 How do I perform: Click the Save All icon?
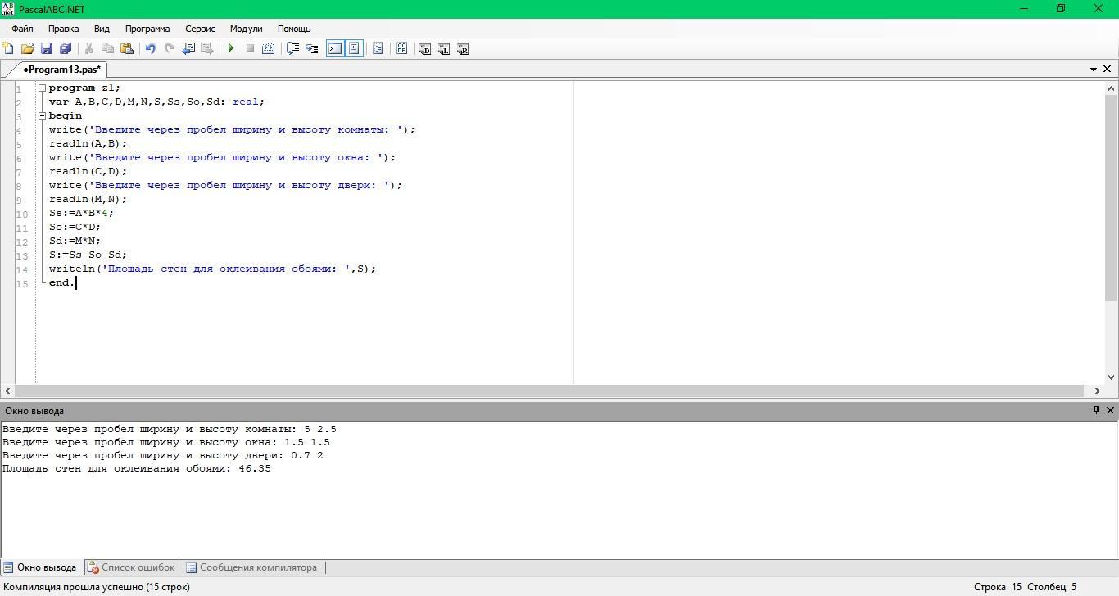tap(66, 49)
